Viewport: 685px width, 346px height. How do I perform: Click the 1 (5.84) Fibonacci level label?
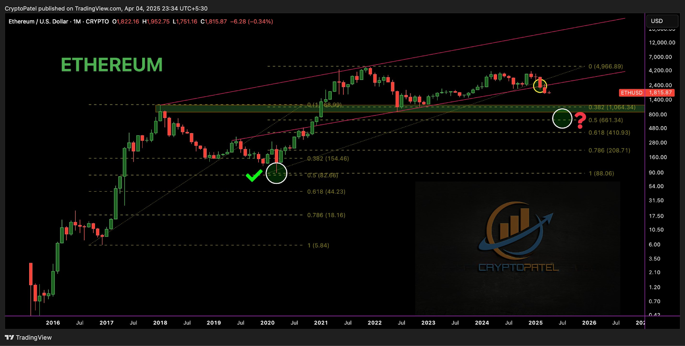[318, 245]
